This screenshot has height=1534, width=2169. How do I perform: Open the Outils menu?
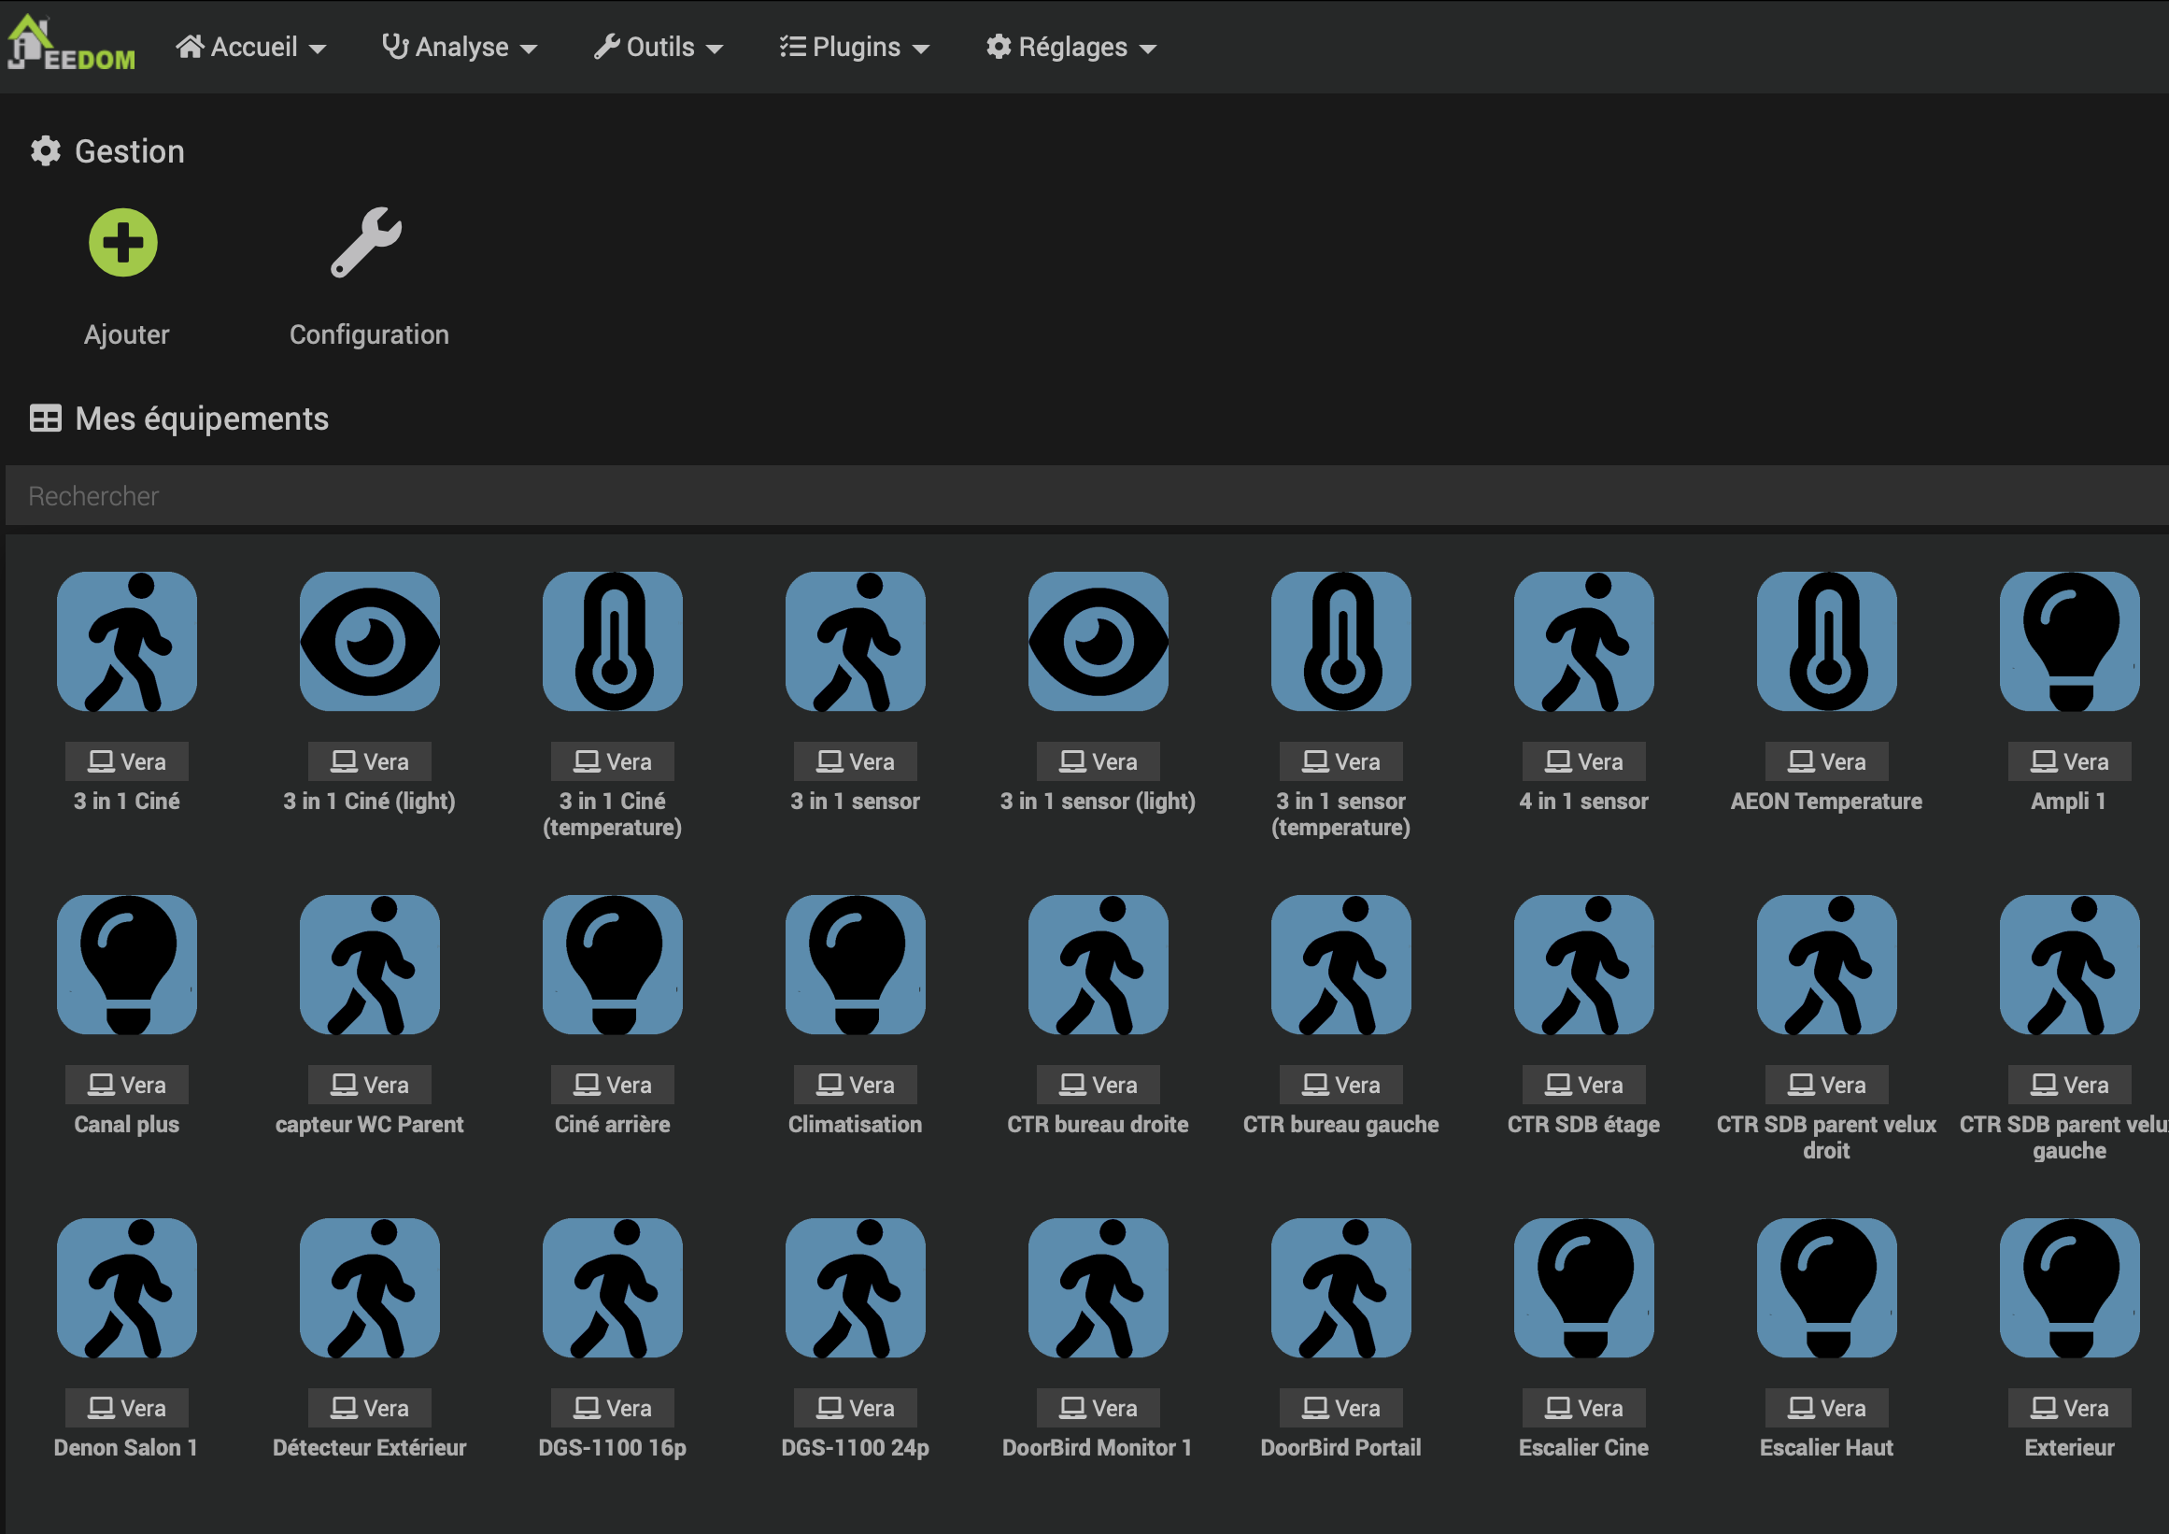click(x=659, y=48)
